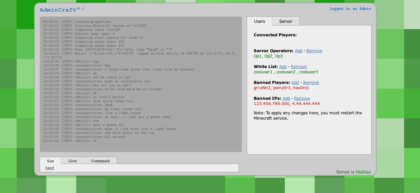Add a new Server Operator
The image size is (420, 193).
click(x=298, y=51)
